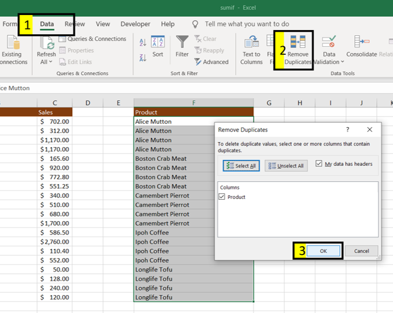Click the Tell me search field

[x=246, y=24]
